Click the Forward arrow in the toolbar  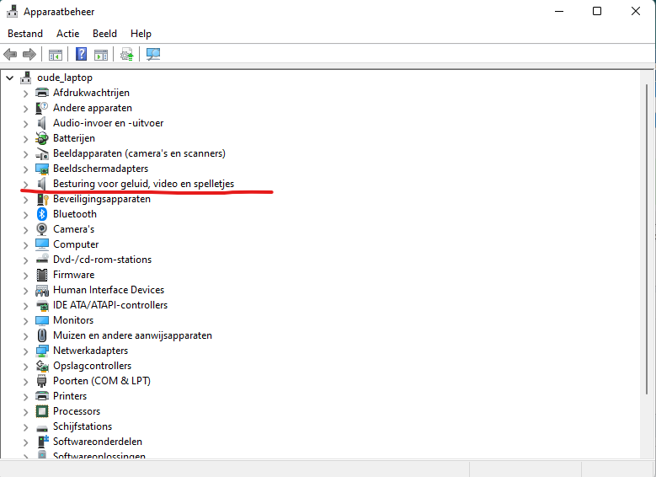29,55
